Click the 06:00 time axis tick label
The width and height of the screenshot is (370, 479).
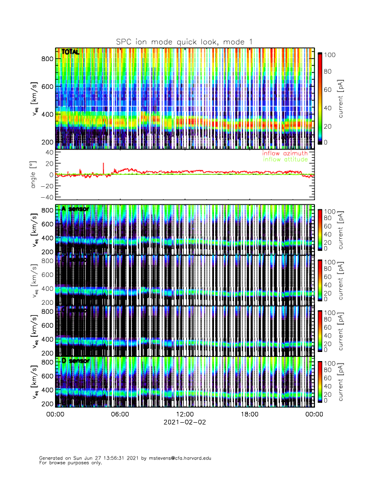click(120, 414)
